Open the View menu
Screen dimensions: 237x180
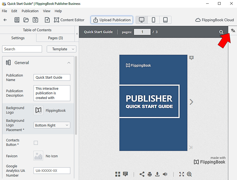pyautogui.click(x=47, y=11)
